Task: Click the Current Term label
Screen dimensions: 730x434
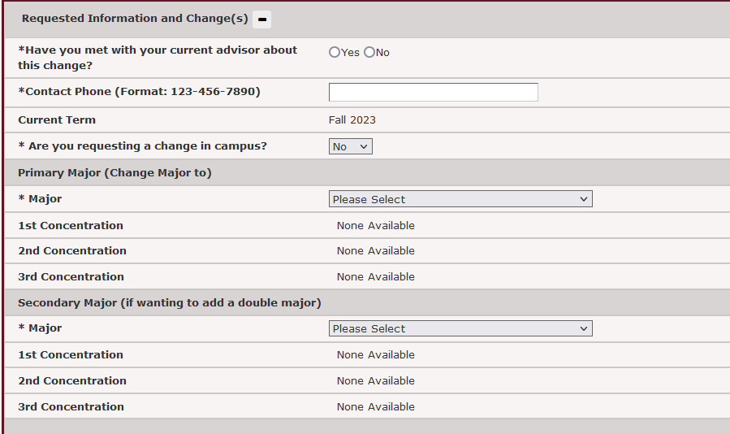Action: (x=57, y=119)
